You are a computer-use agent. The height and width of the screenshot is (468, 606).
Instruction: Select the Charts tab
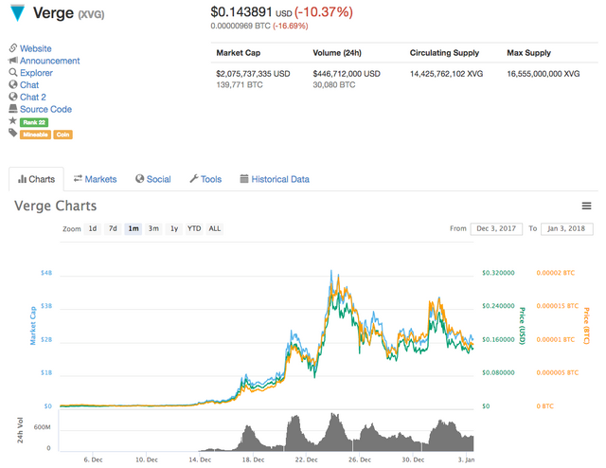[36, 179]
